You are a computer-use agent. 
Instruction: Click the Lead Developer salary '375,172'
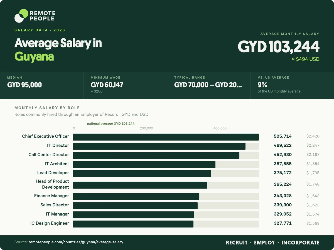coord(283,173)
